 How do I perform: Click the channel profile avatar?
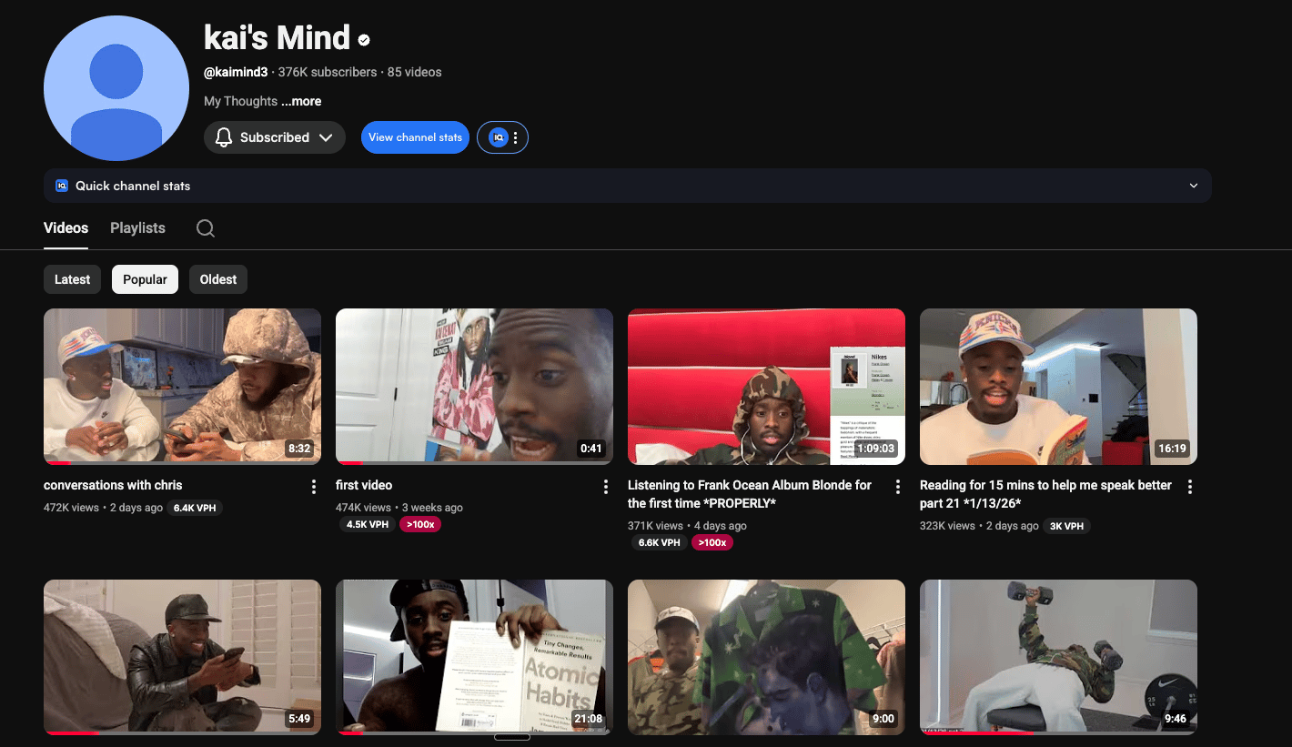(116, 88)
